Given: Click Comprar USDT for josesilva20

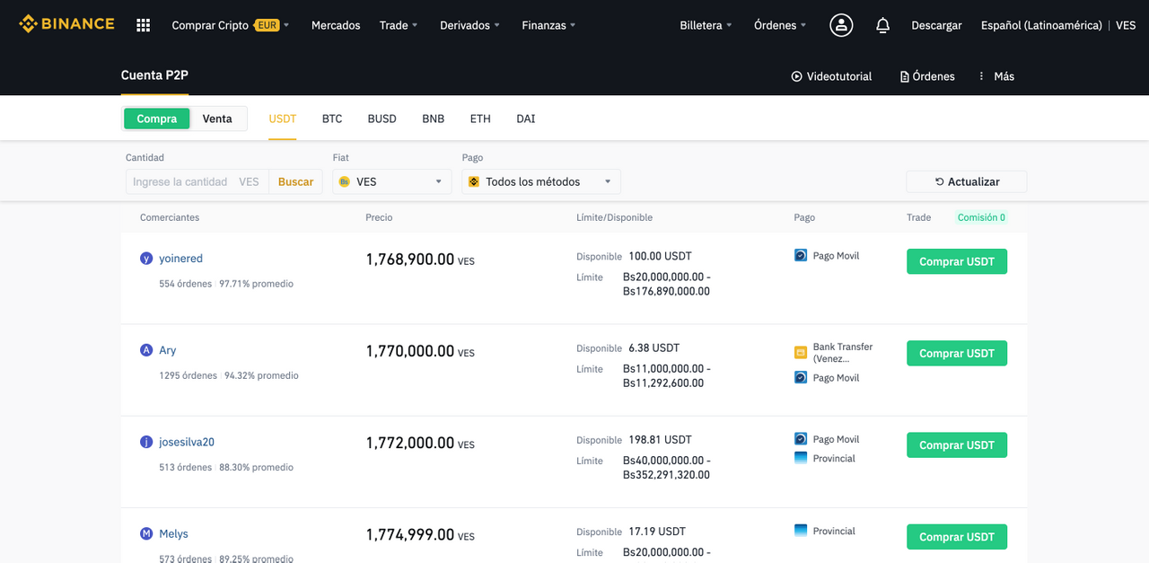Looking at the screenshot, I should click(957, 444).
